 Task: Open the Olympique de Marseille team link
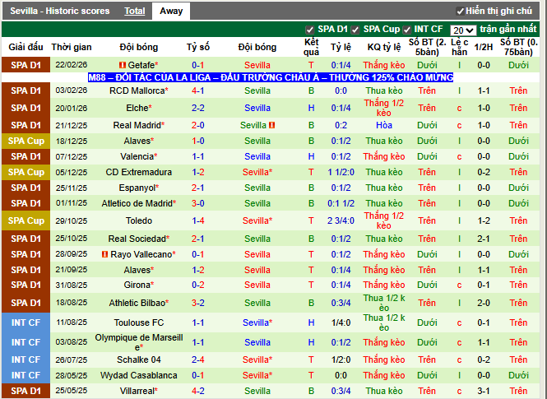click(139, 342)
